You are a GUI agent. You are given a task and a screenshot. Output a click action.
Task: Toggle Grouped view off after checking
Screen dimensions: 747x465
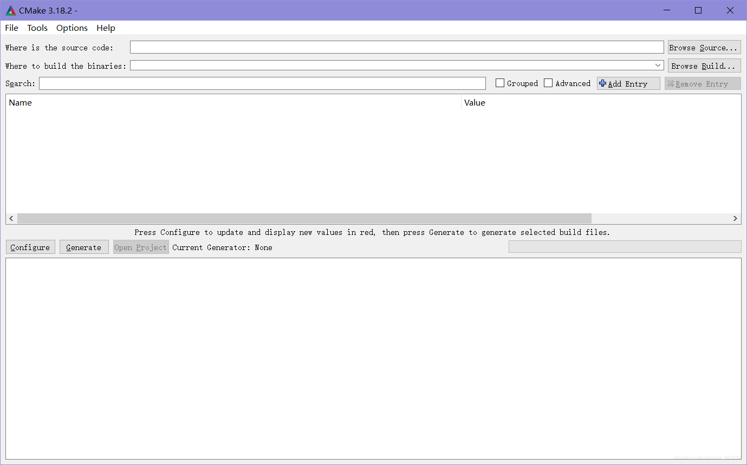499,83
